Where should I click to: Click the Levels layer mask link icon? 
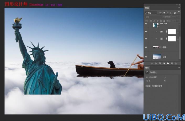pyautogui.click(x=166, y=32)
